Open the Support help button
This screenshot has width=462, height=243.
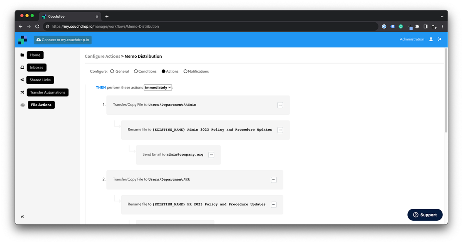point(425,215)
